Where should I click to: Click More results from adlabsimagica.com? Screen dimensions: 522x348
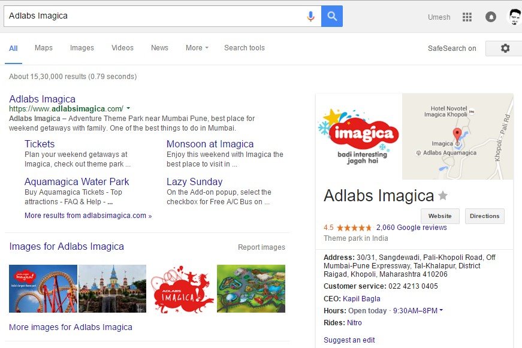click(88, 216)
